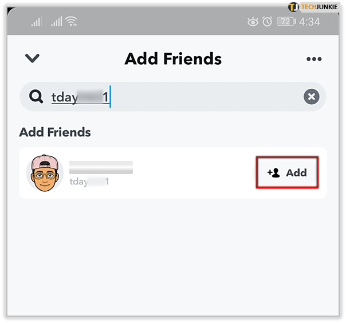Tap the magnifying glass search icon

click(36, 96)
